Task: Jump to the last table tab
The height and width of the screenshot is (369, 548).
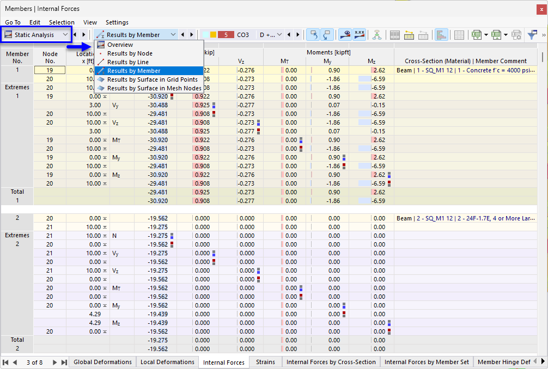Action: coord(64,362)
